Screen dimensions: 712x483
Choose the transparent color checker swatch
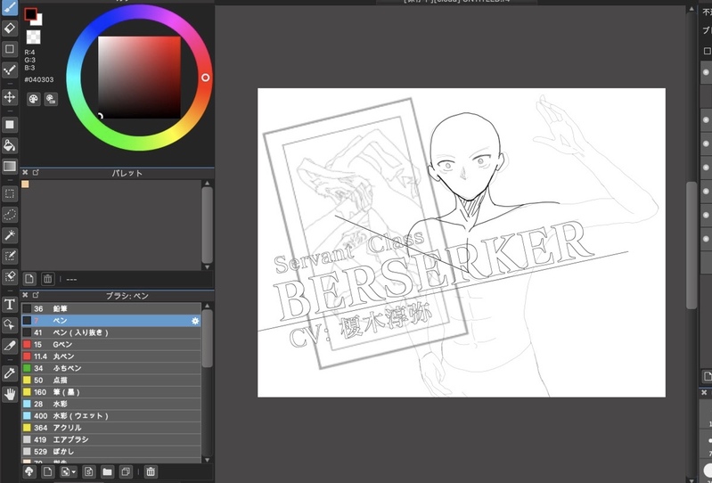click(33, 37)
